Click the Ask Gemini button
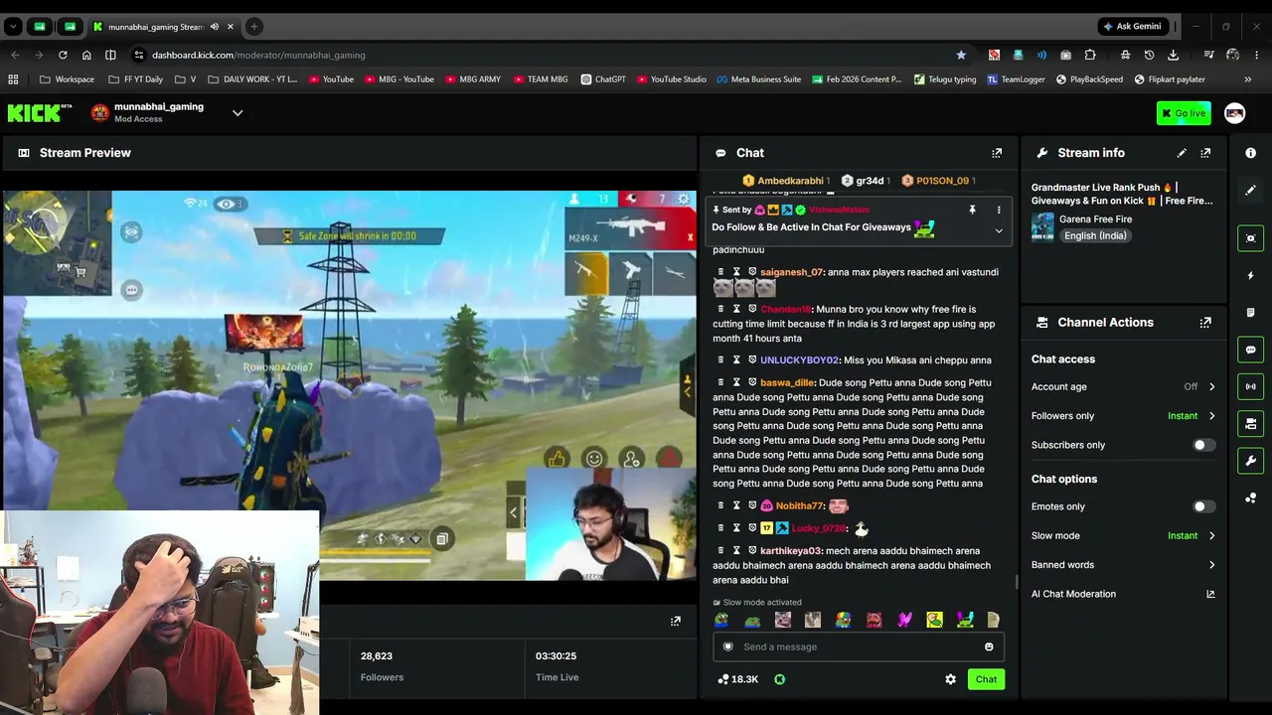This screenshot has width=1272, height=715. point(1132,27)
